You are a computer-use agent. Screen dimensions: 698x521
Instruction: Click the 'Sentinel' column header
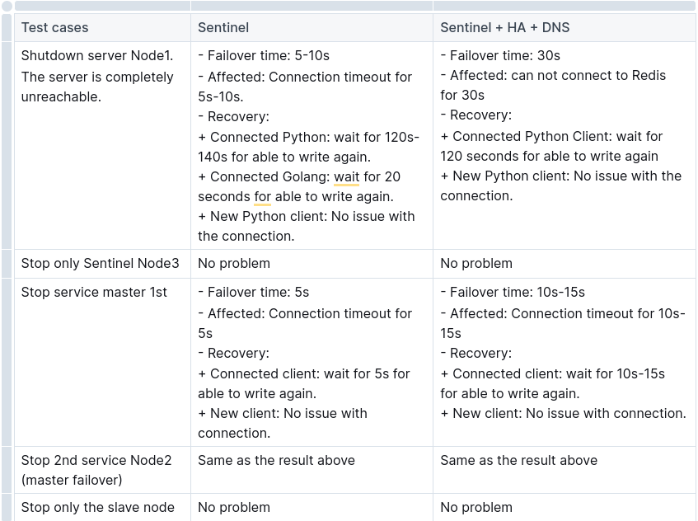coord(312,27)
